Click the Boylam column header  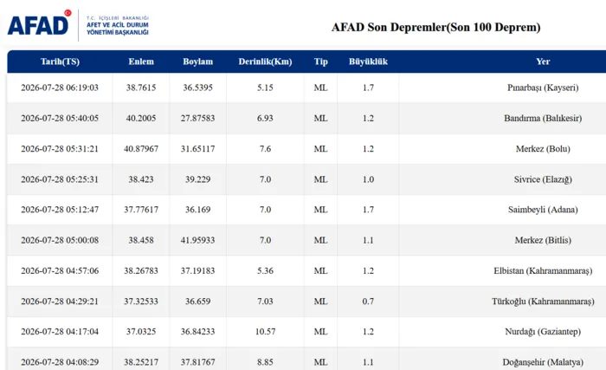click(x=198, y=62)
